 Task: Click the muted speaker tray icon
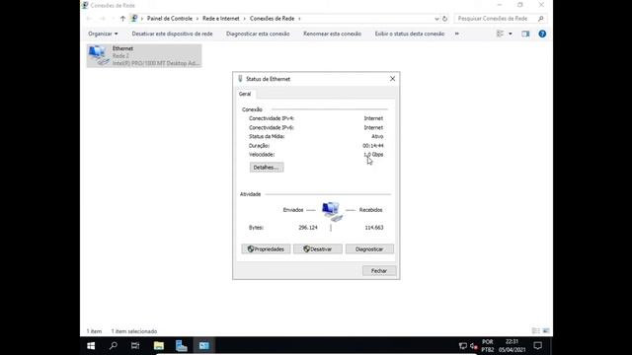[474, 346]
